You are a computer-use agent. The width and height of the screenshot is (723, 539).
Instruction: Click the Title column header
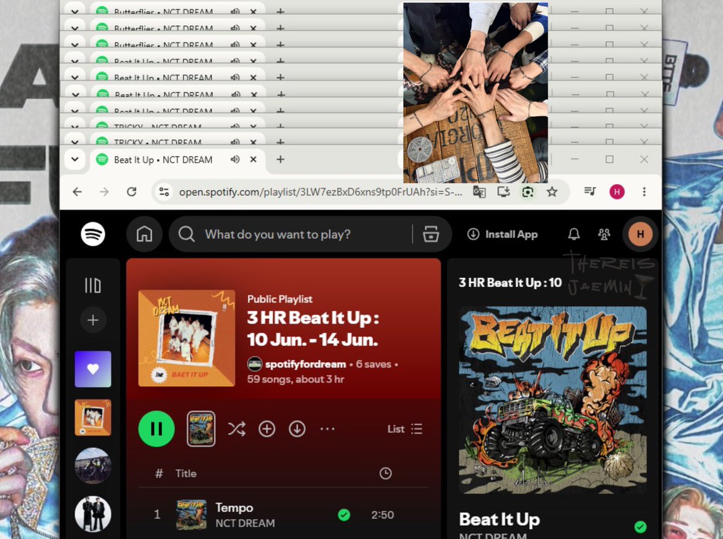point(186,473)
